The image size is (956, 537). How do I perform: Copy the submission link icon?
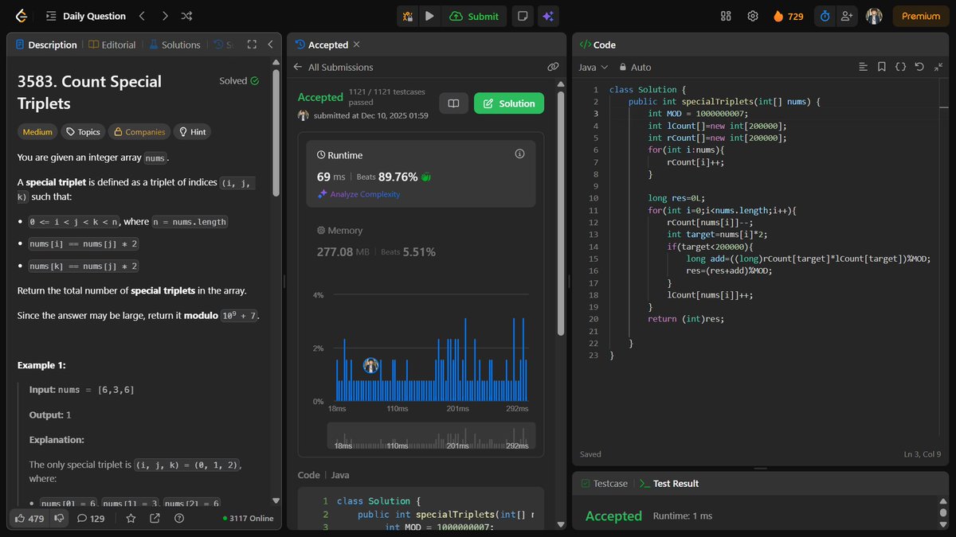click(x=553, y=68)
